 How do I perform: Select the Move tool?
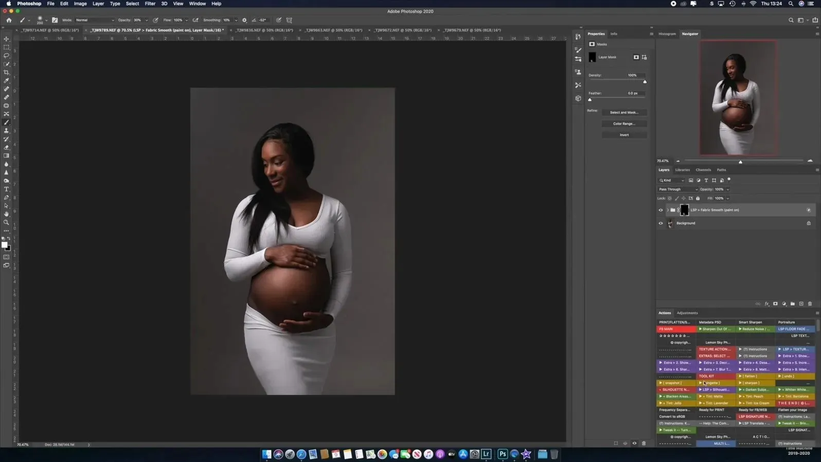7,39
